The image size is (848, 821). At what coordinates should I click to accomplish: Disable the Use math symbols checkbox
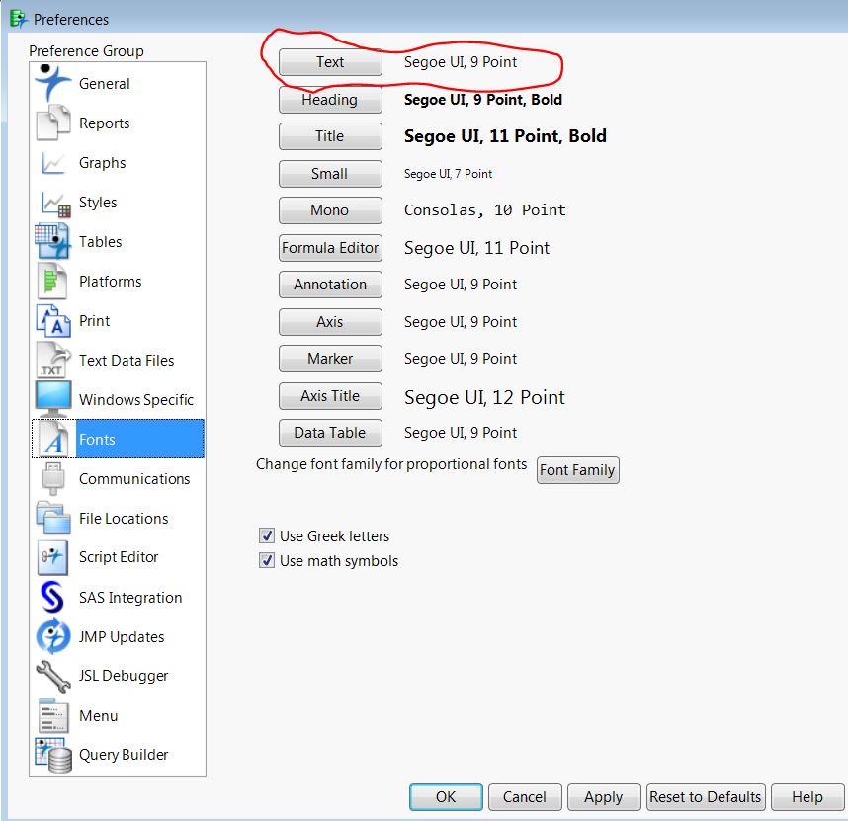[x=266, y=560]
